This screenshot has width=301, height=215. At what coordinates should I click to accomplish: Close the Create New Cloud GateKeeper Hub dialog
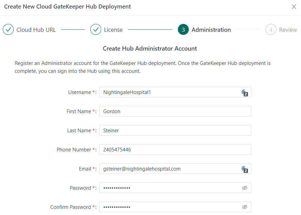tap(294, 7)
